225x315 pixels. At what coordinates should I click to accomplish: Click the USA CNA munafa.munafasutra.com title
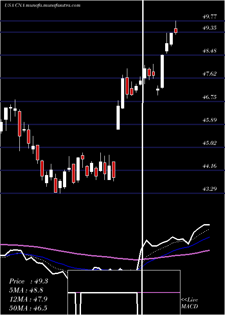coord(42,5)
